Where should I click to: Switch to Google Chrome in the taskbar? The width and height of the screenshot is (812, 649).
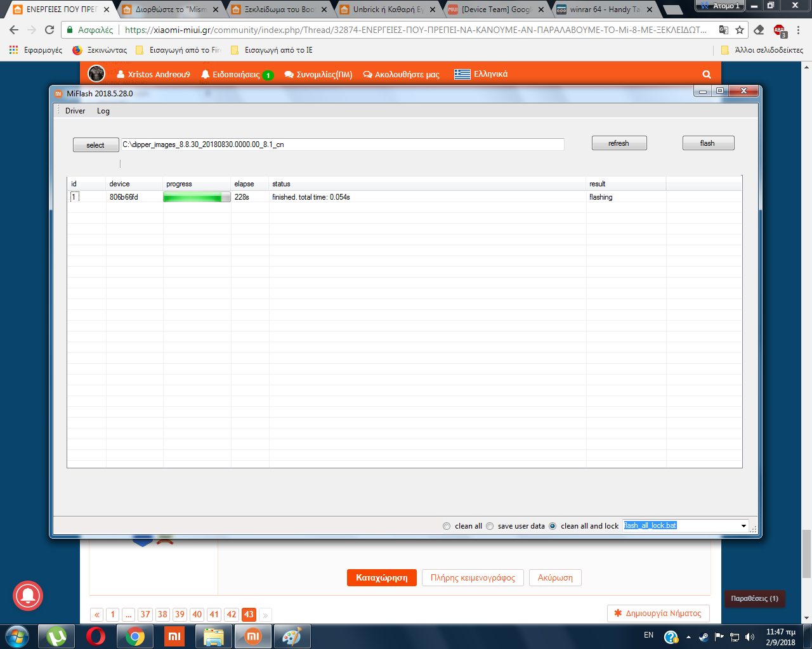point(135,636)
